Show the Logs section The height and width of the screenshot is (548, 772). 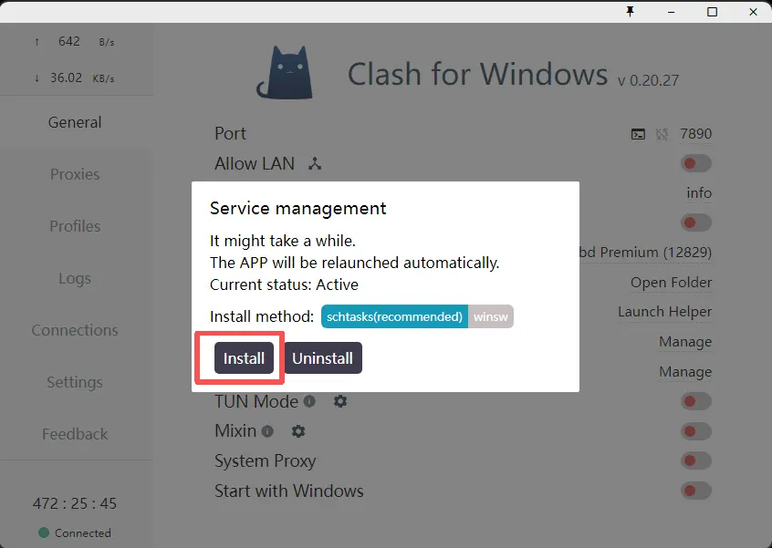pos(75,278)
